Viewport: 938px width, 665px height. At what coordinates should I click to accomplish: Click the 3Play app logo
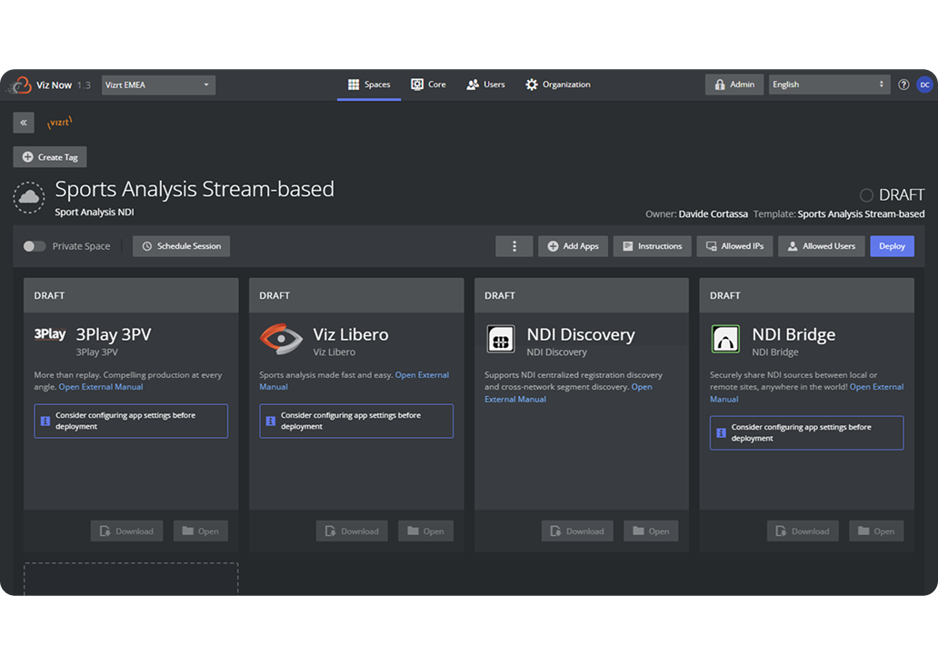tap(50, 334)
